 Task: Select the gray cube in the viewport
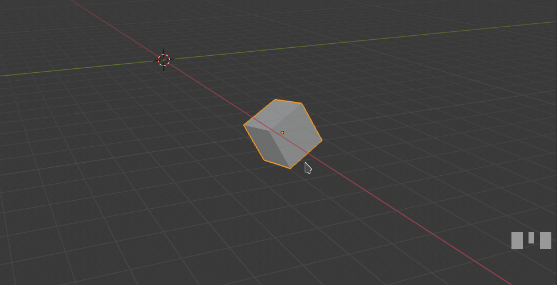point(282,134)
